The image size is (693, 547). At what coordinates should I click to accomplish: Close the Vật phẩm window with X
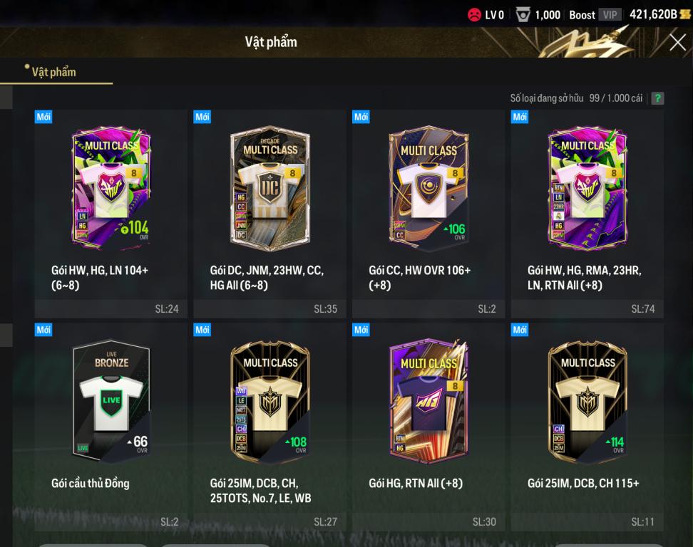tap(677, 43)
